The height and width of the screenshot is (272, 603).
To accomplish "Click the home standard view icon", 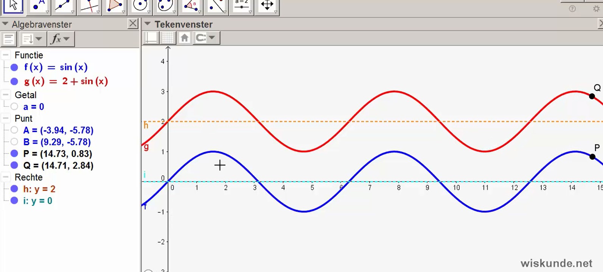I will [x=184, y=38].
